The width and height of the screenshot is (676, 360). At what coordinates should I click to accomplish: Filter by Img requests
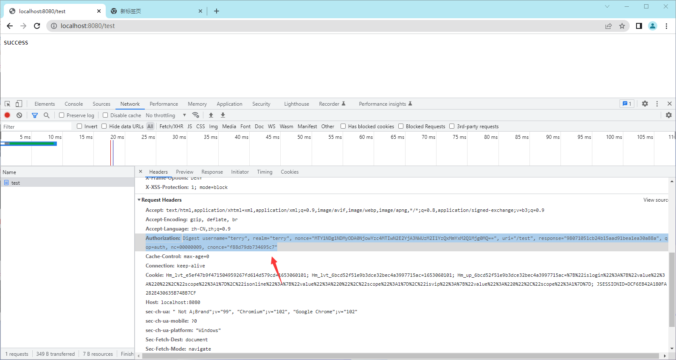(x=213, y=127)
